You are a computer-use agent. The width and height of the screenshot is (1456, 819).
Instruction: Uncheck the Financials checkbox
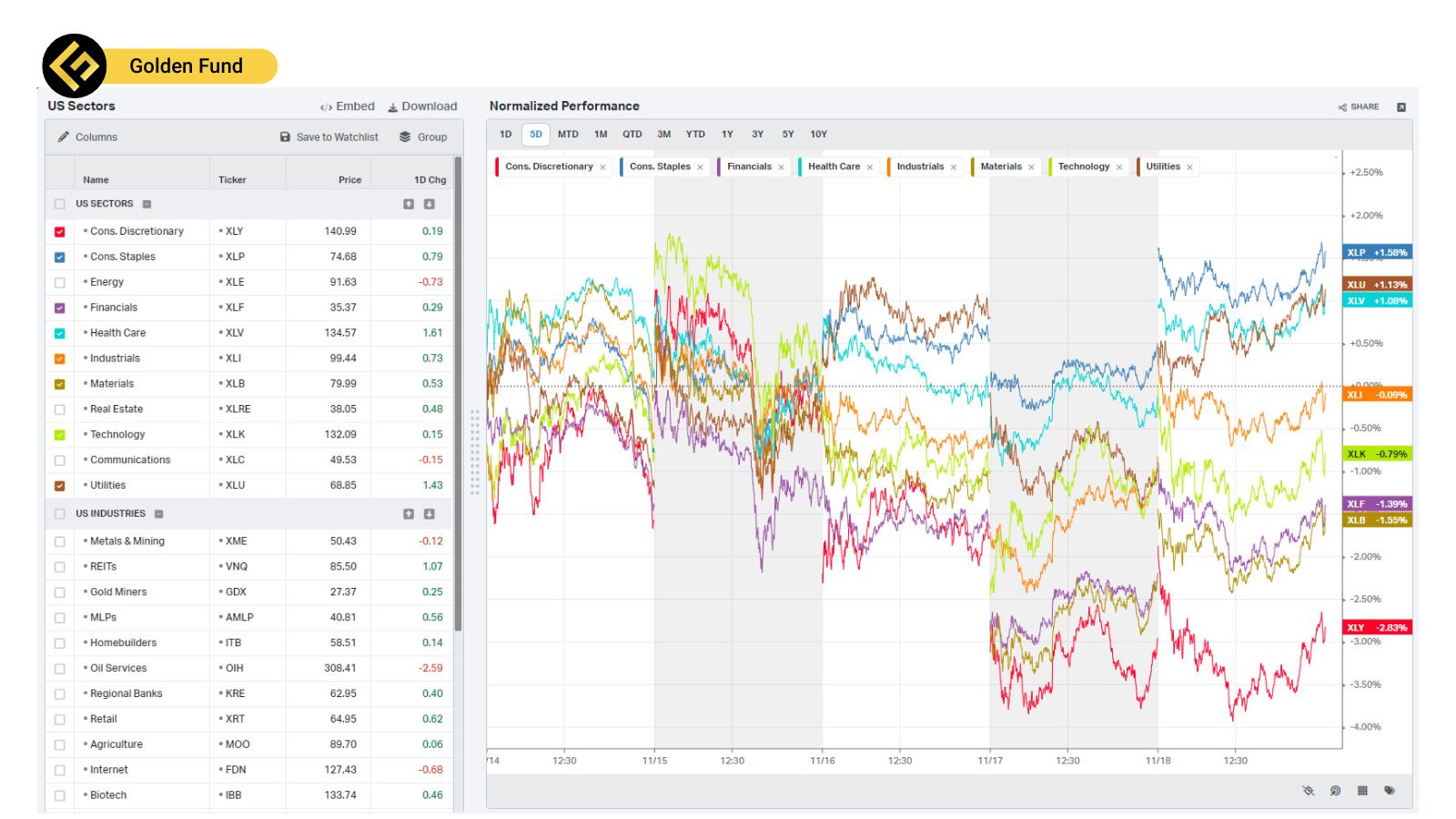pyautogui.click(x=60, y=308)
